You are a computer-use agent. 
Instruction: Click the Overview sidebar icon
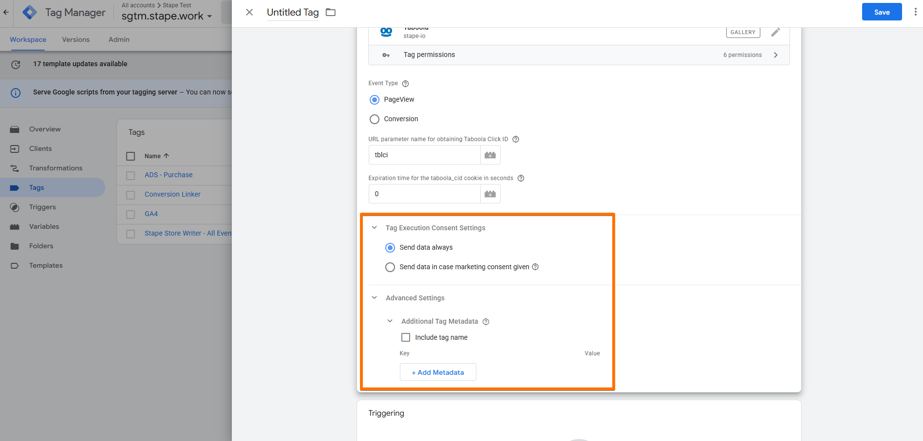(15, 129)
